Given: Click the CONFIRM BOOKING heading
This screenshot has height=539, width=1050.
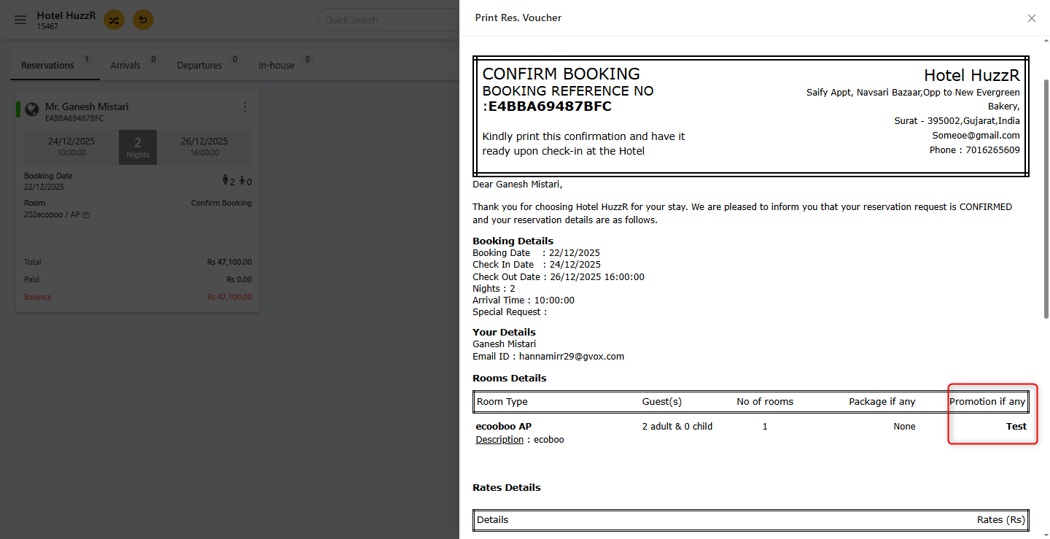Looking at the screenshot, I should [x=561, y=74].
